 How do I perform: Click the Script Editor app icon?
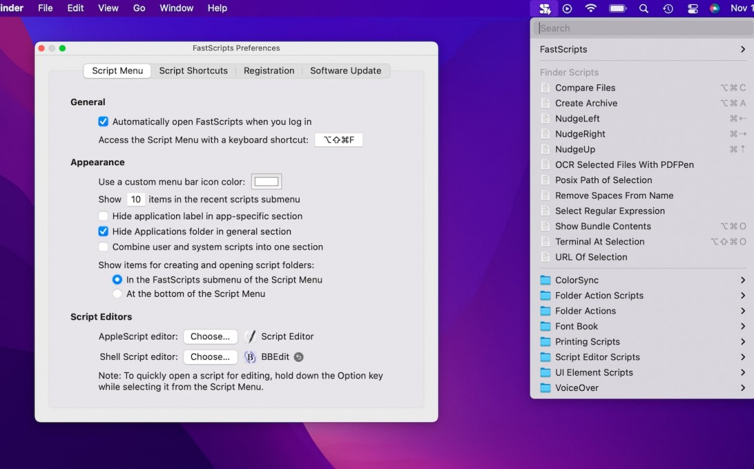point(251,337)
